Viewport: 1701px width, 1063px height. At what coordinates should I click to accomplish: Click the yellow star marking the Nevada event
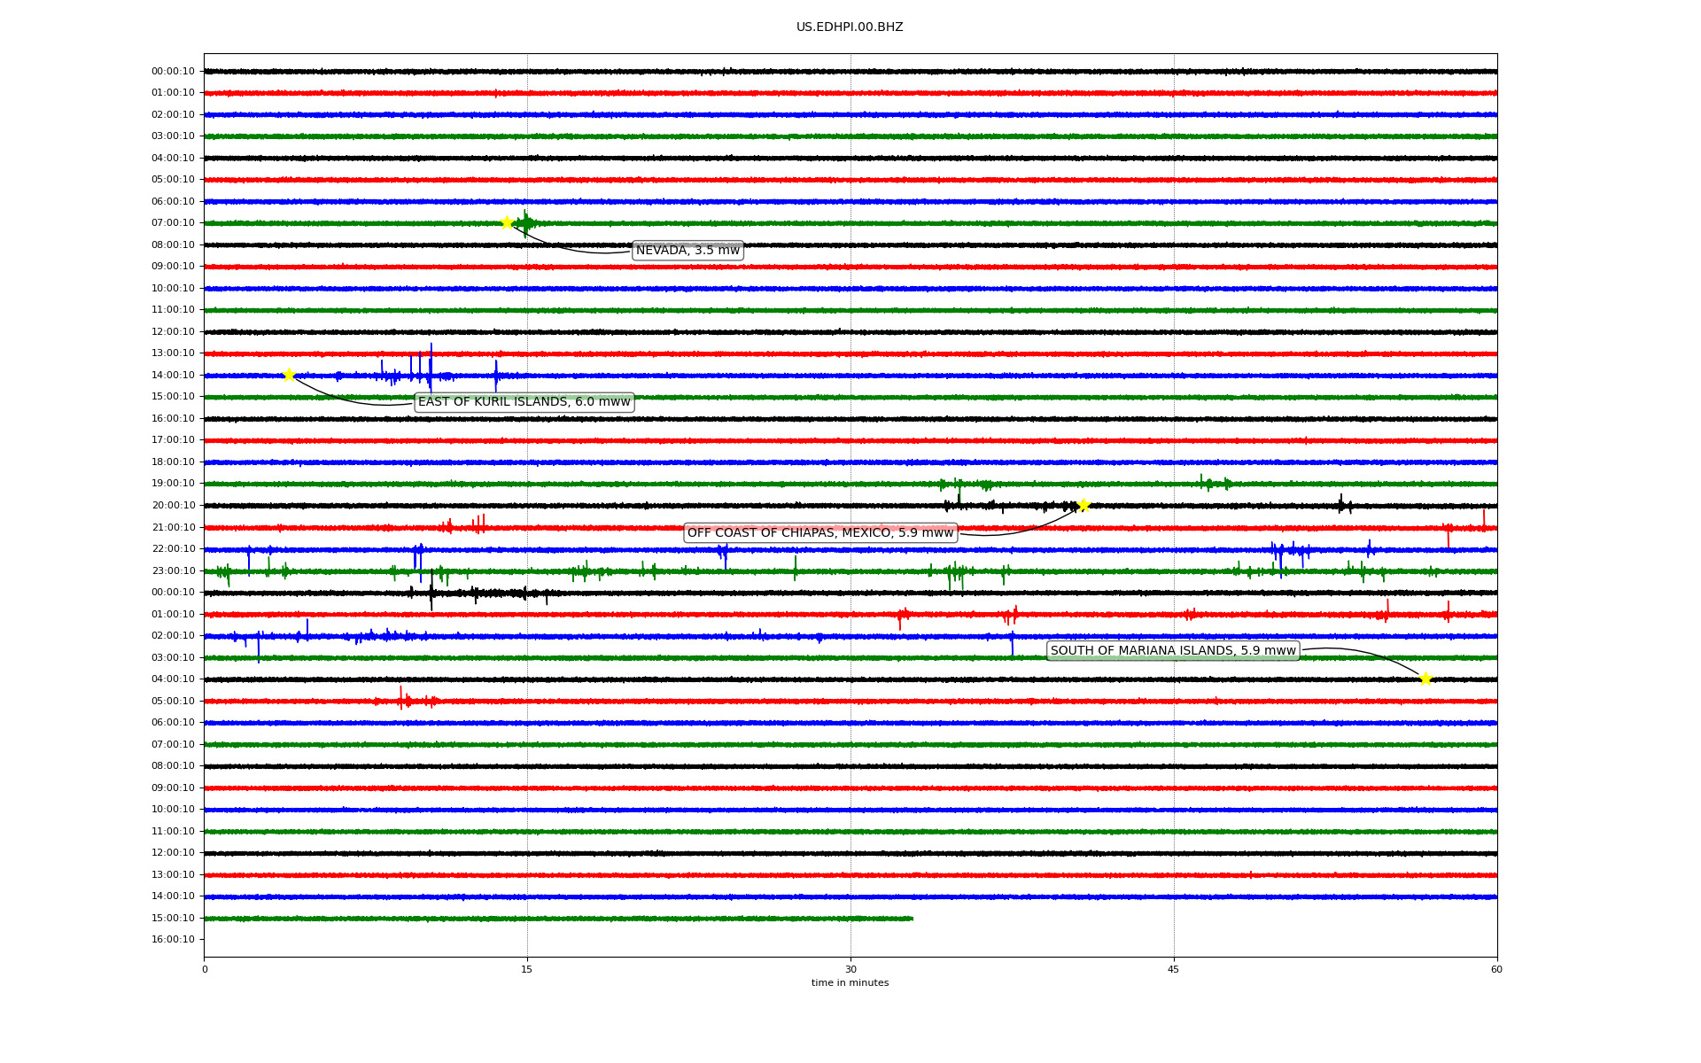[x=507, y=222]
